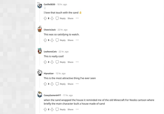Upvote CaseyGamer64YT's comment
The image size is (164, 114).
click(x=45, y=109)
